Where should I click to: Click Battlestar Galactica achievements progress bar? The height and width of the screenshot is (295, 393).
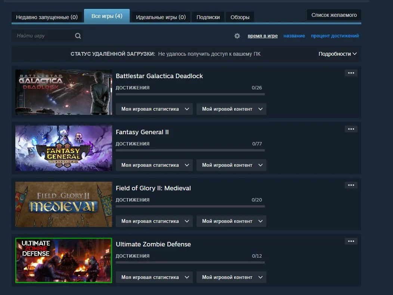pyautogui.click(x=190, y=94)
